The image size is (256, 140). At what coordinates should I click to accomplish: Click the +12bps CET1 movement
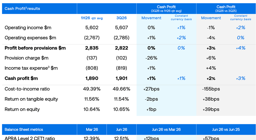(x=151, y=138)
